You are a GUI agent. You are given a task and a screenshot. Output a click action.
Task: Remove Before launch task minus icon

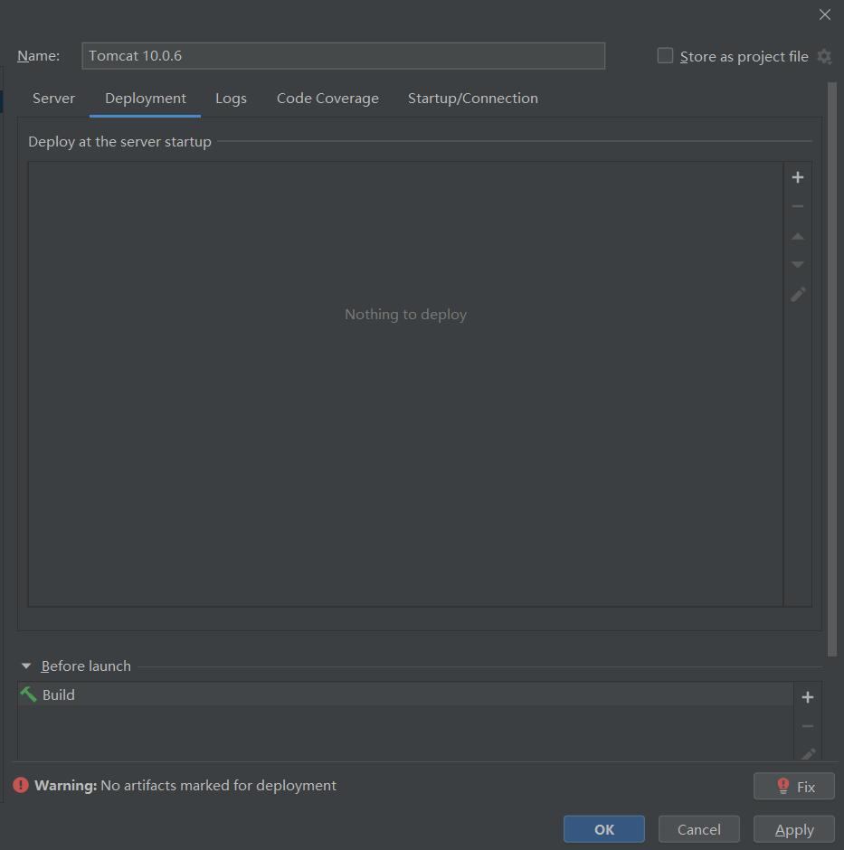(808, 726)
